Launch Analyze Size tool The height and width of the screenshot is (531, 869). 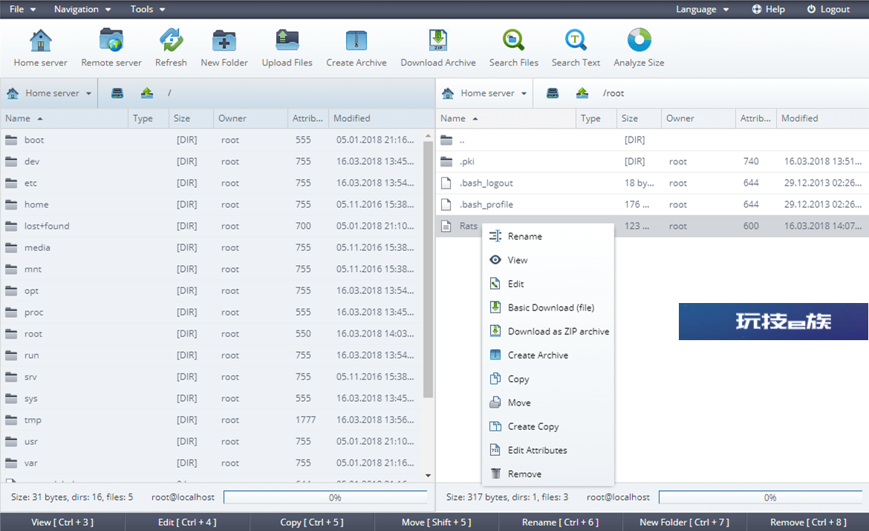click(639, 40)
